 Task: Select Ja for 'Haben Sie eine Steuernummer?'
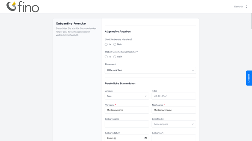(106, 57)
